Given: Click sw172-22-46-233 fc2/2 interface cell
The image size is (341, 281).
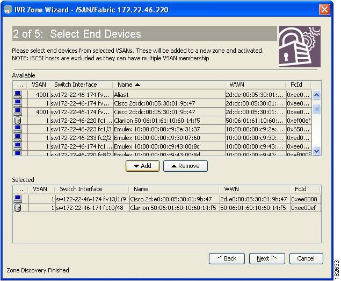Looking at the screenshot, I should click(81, 138).
